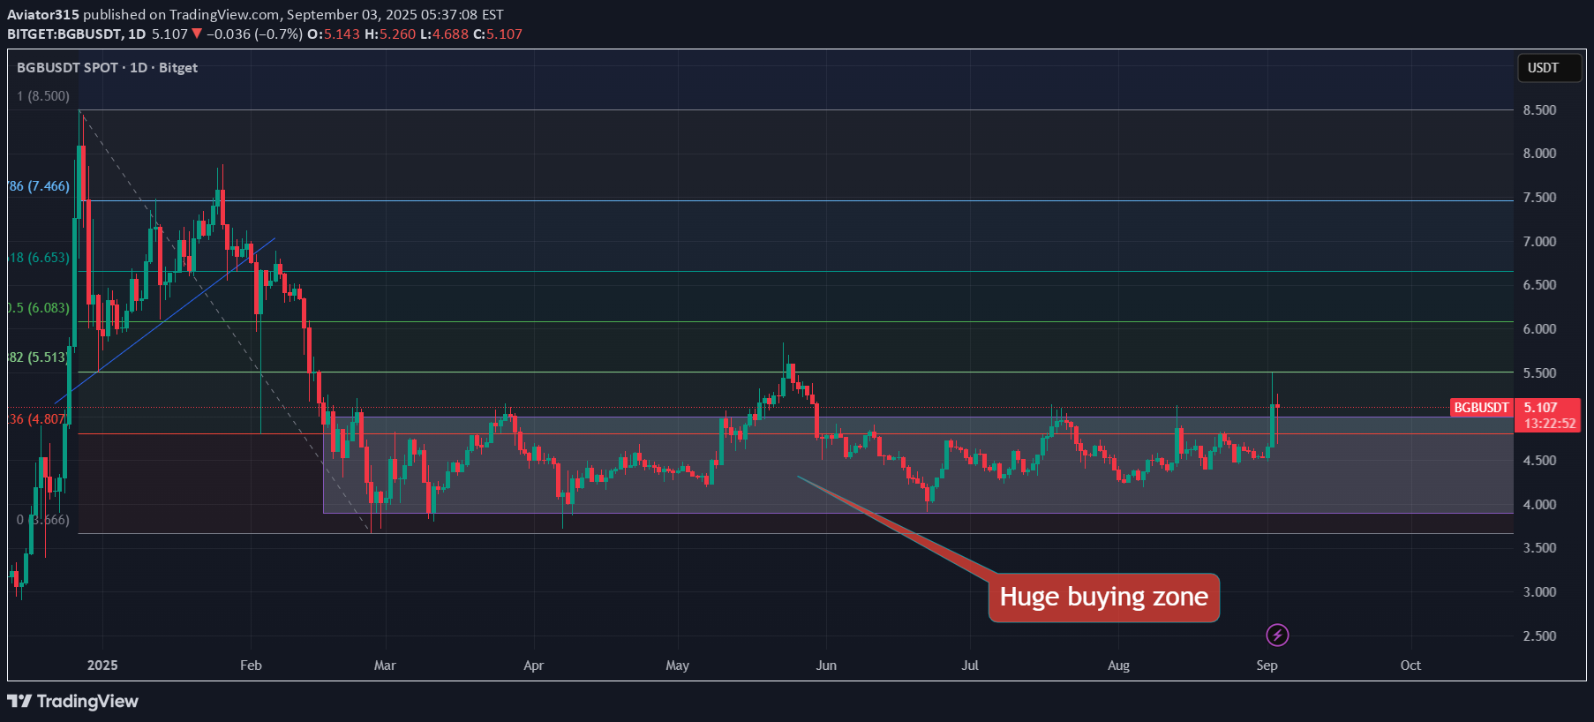Click the 7.000 price axis value

point(1539,242)
